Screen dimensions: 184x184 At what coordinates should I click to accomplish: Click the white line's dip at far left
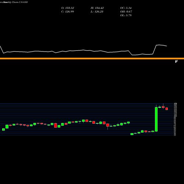3,53
